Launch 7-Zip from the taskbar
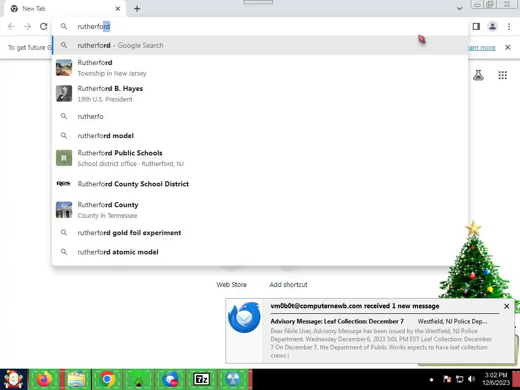Image resolution: width=520 pixels, height=390 pixels. 201,379
